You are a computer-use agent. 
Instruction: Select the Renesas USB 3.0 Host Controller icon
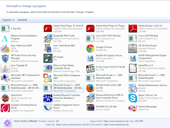click(90, 98)
